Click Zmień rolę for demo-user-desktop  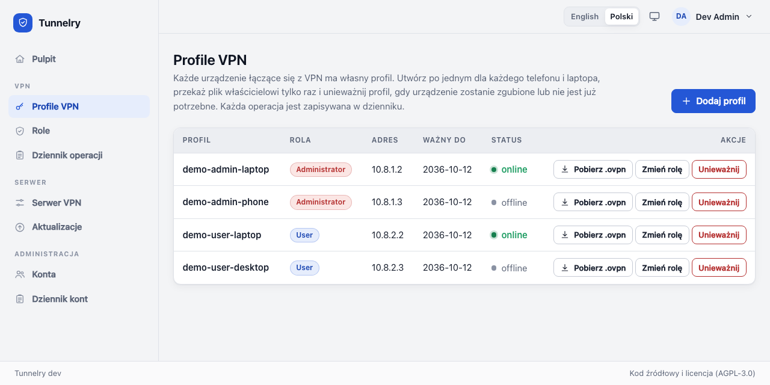662,268
